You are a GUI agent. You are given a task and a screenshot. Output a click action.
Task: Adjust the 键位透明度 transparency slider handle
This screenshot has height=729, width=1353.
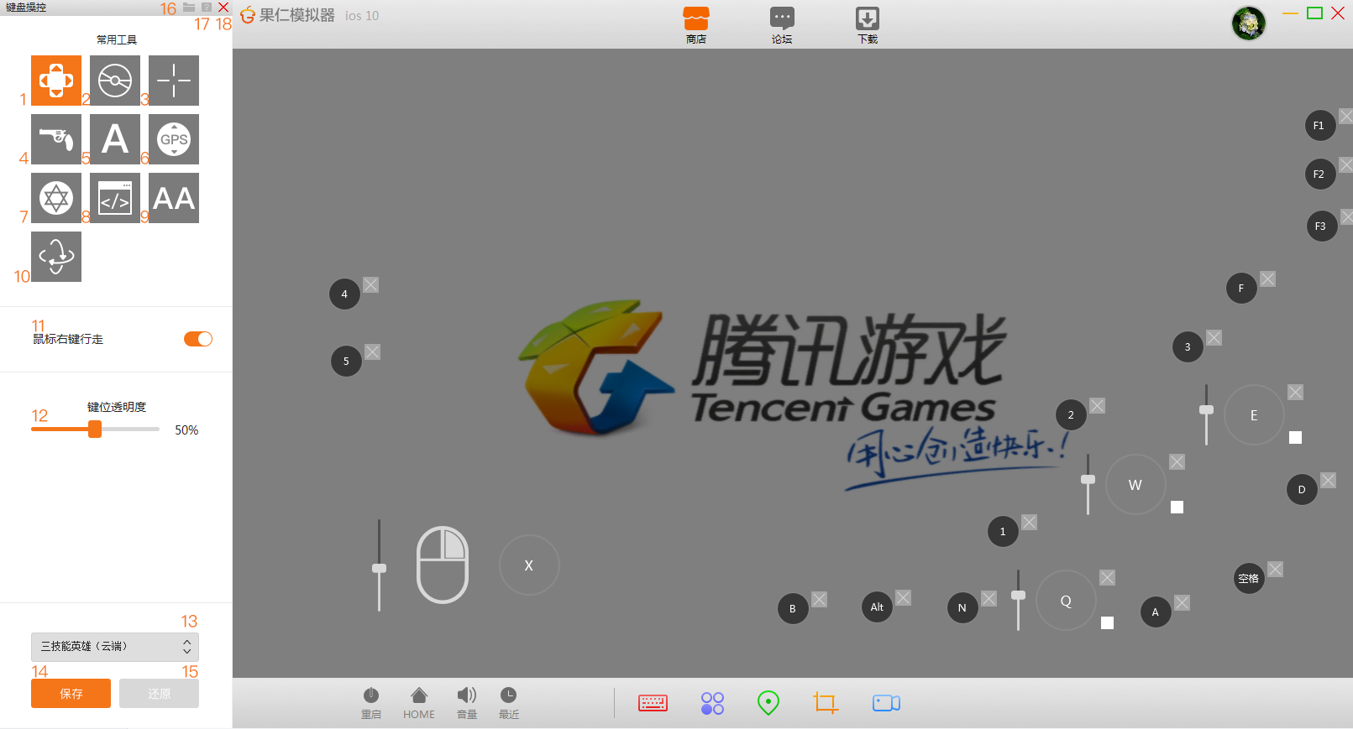pyautogui.click(x=95, y=430)
